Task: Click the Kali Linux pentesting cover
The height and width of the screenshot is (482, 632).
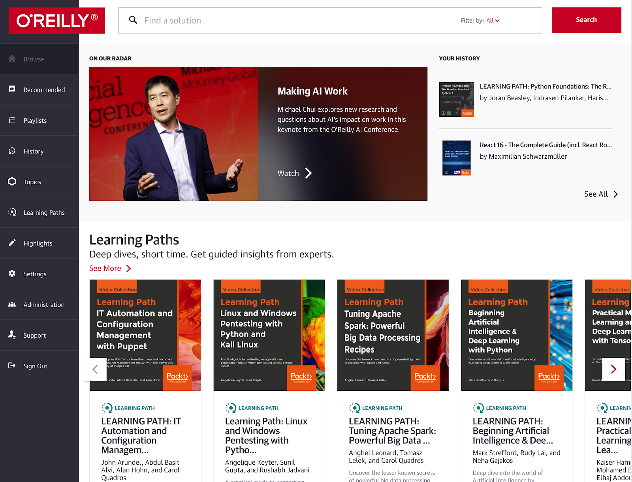Action: [x=269, y=335]
